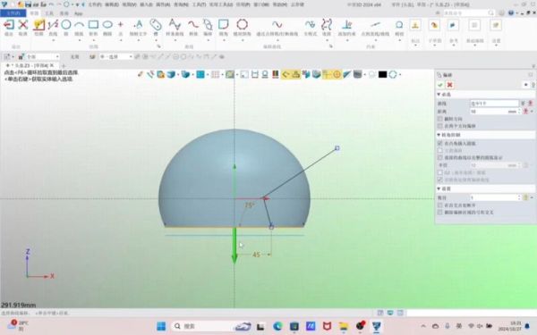Click the red X cancel icon in the ribbon
This screenshot has height=335, width=537.
(x=23, y=25)
